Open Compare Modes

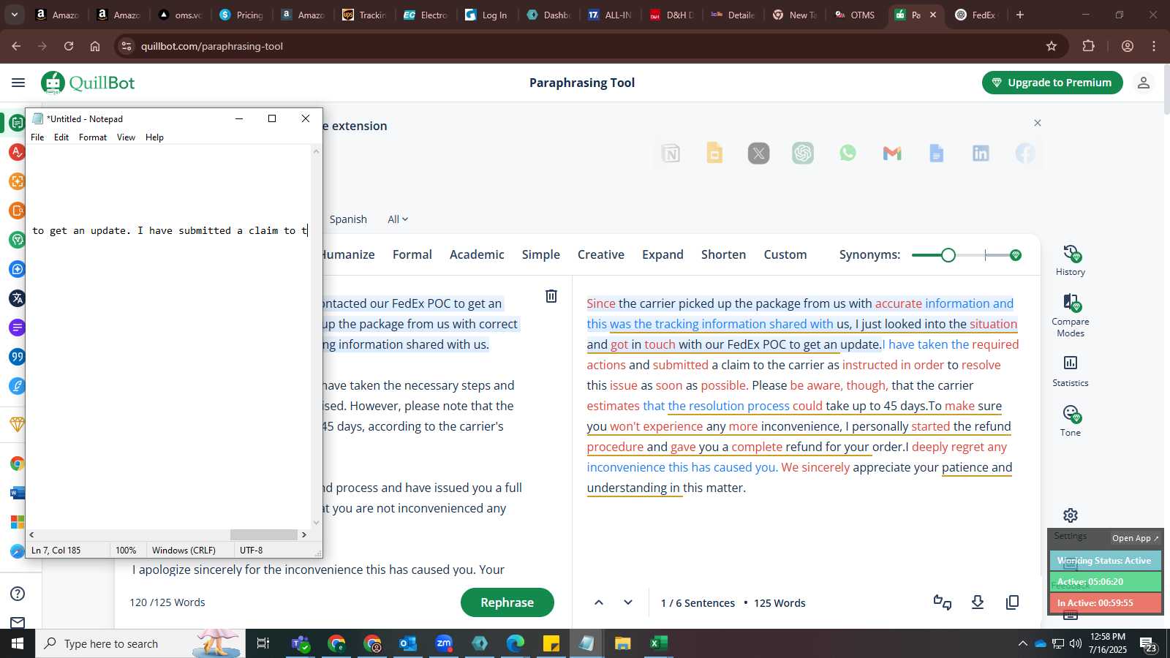1071,315
